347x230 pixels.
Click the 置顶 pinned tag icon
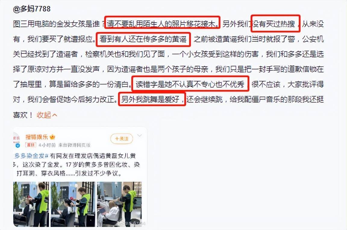pos(31,145)
